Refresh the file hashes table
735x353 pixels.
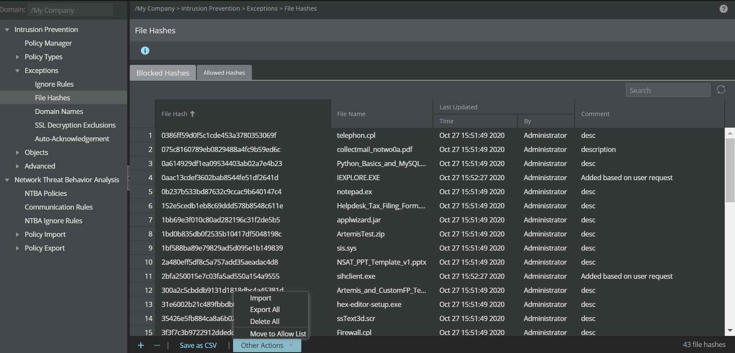[x=721, y=90]
